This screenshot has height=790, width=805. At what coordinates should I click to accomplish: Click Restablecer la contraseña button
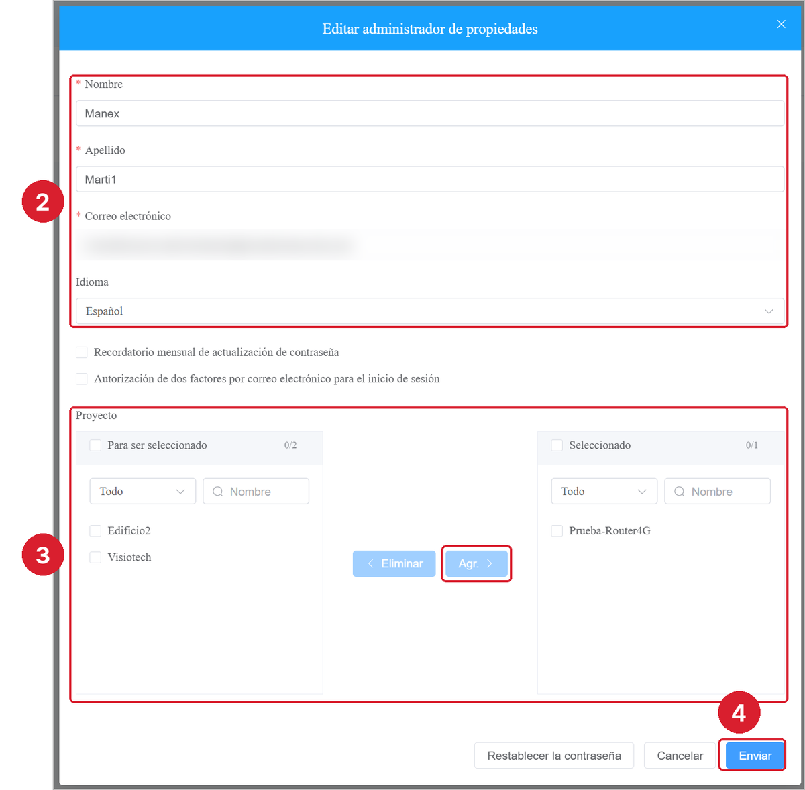554,756
